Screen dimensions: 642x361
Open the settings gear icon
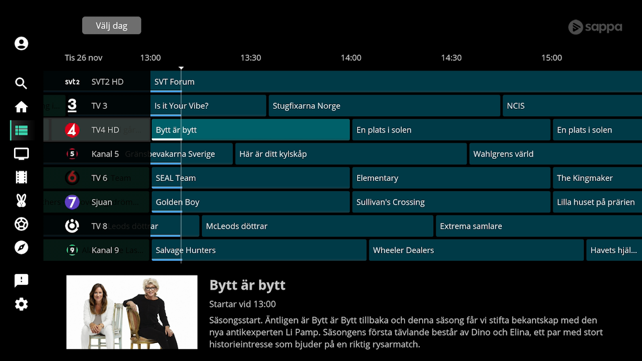21,304
